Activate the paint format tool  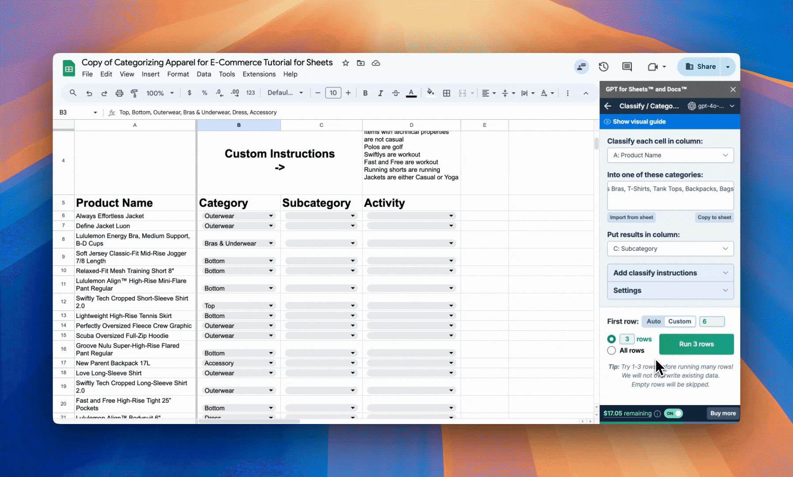pos(134,93)
